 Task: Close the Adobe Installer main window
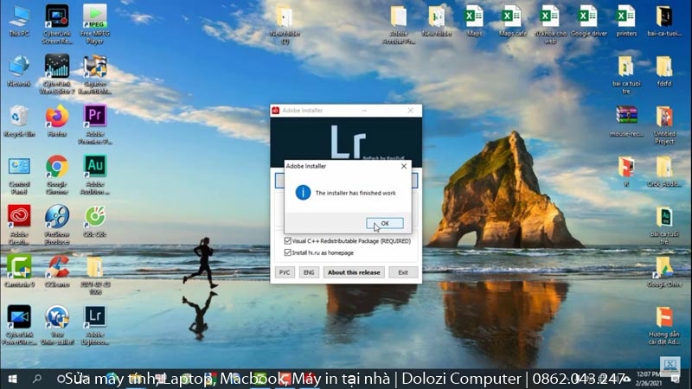410,111
